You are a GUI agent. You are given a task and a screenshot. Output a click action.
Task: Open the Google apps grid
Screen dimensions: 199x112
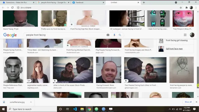pos(185,35)
